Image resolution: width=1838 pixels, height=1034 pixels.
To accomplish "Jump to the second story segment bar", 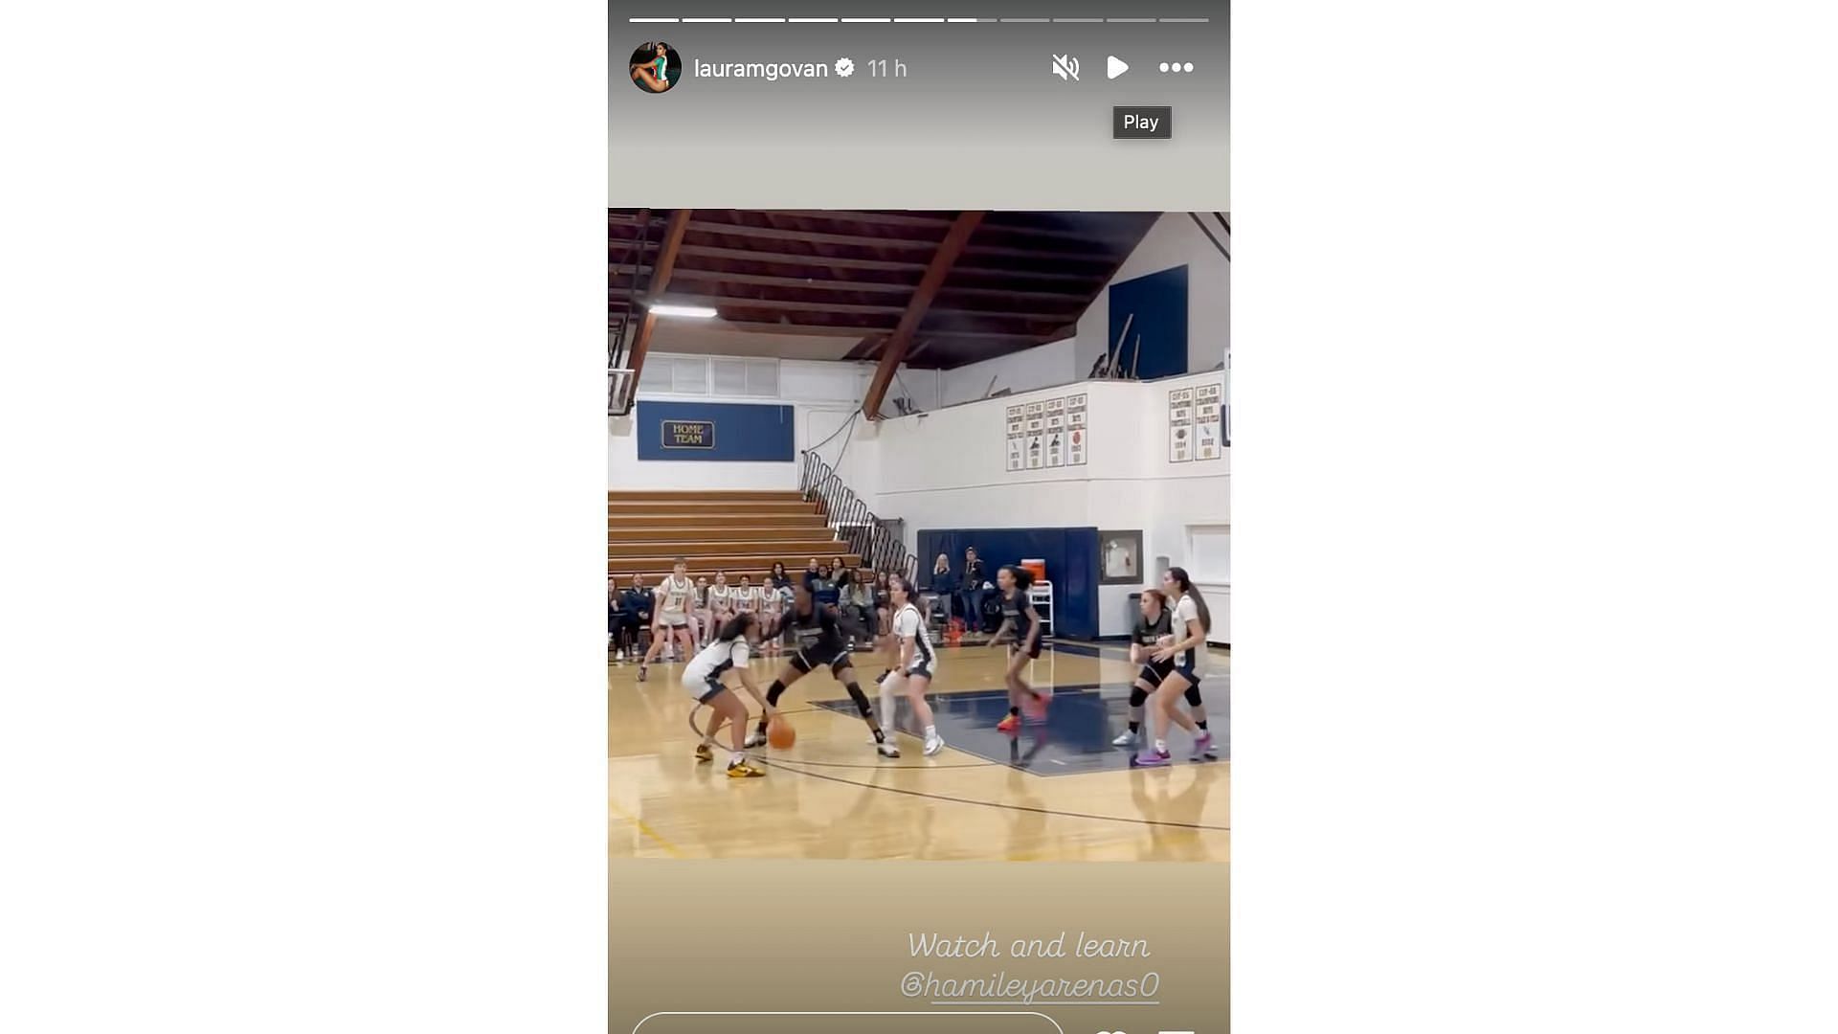I will [706, 19].
